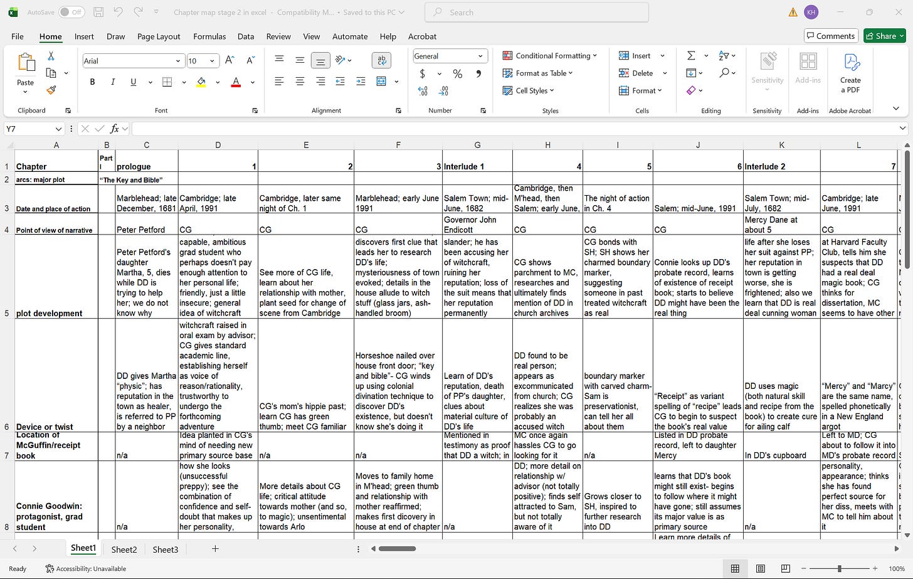This screenshot has height=579, width=913.
Task: Click the green Share button
Action: pyautogui.click(x=885, y=36)
